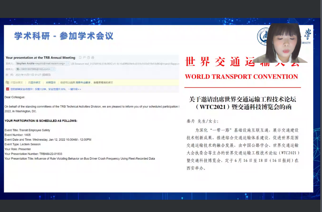This screenshot has width=322, height=212.
Task: Click the 'Dear Colleague:' greeting text
Action: click(x=15, y=97)
